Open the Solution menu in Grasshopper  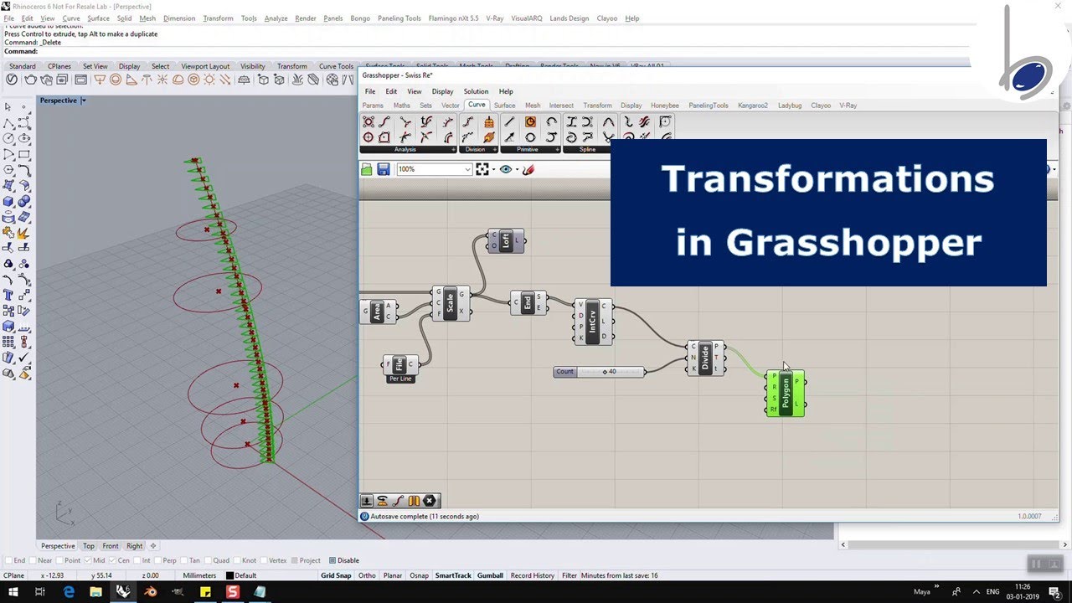coord(476,91)
